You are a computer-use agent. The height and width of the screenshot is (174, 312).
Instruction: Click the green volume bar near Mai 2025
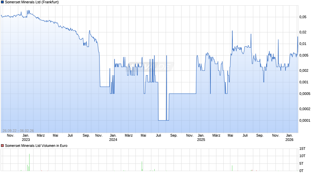(232, 168)
